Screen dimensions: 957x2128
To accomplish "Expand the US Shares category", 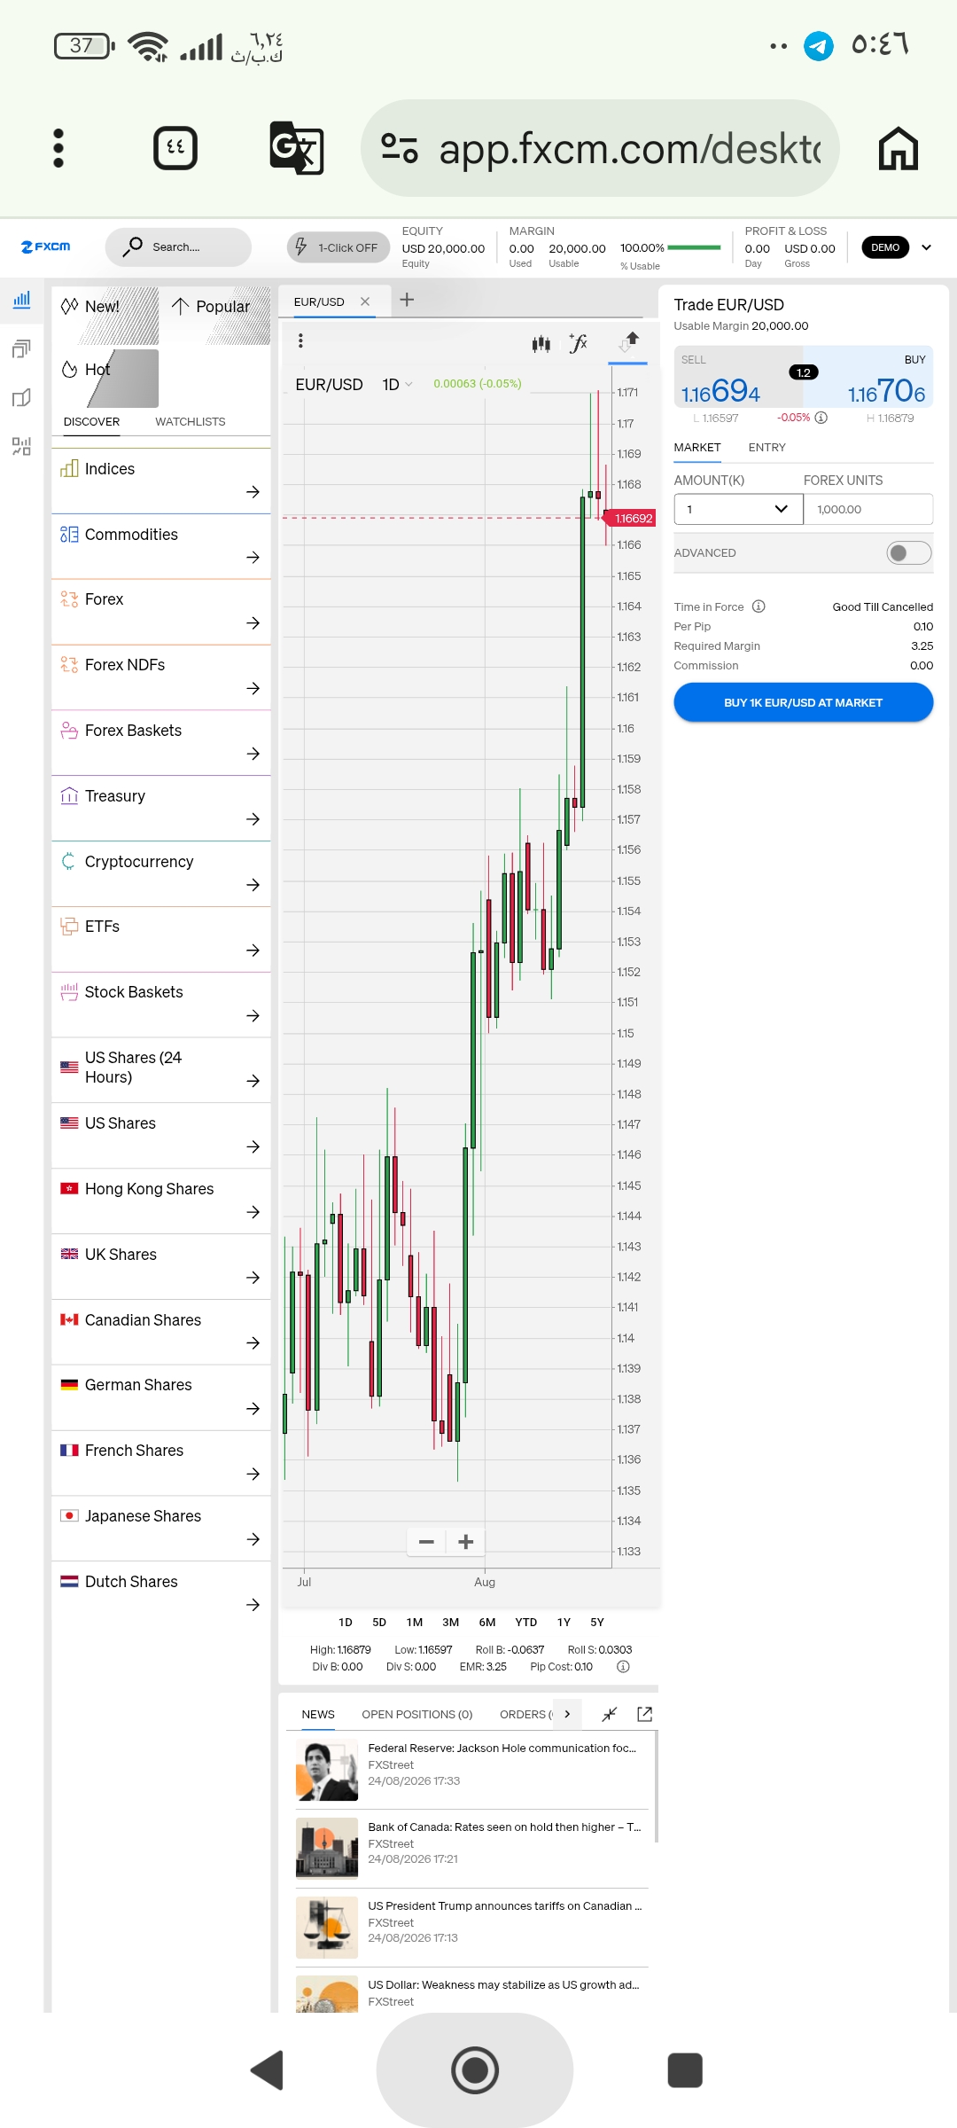I will coord(161,1136).
